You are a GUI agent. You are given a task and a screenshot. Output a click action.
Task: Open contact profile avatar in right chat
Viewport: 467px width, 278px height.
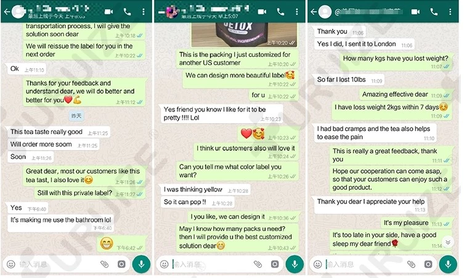[x=325, y=12]
